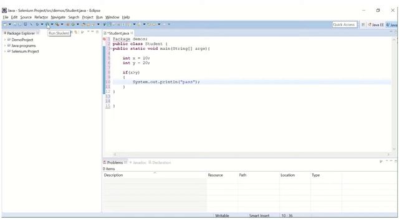Expand the DemoProject tree node
This screenshot has width=399, height=224.
point(5,40)
